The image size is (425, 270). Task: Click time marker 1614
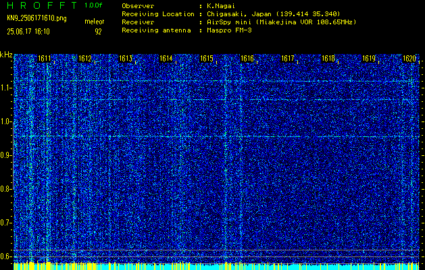[x=166, y=59]
